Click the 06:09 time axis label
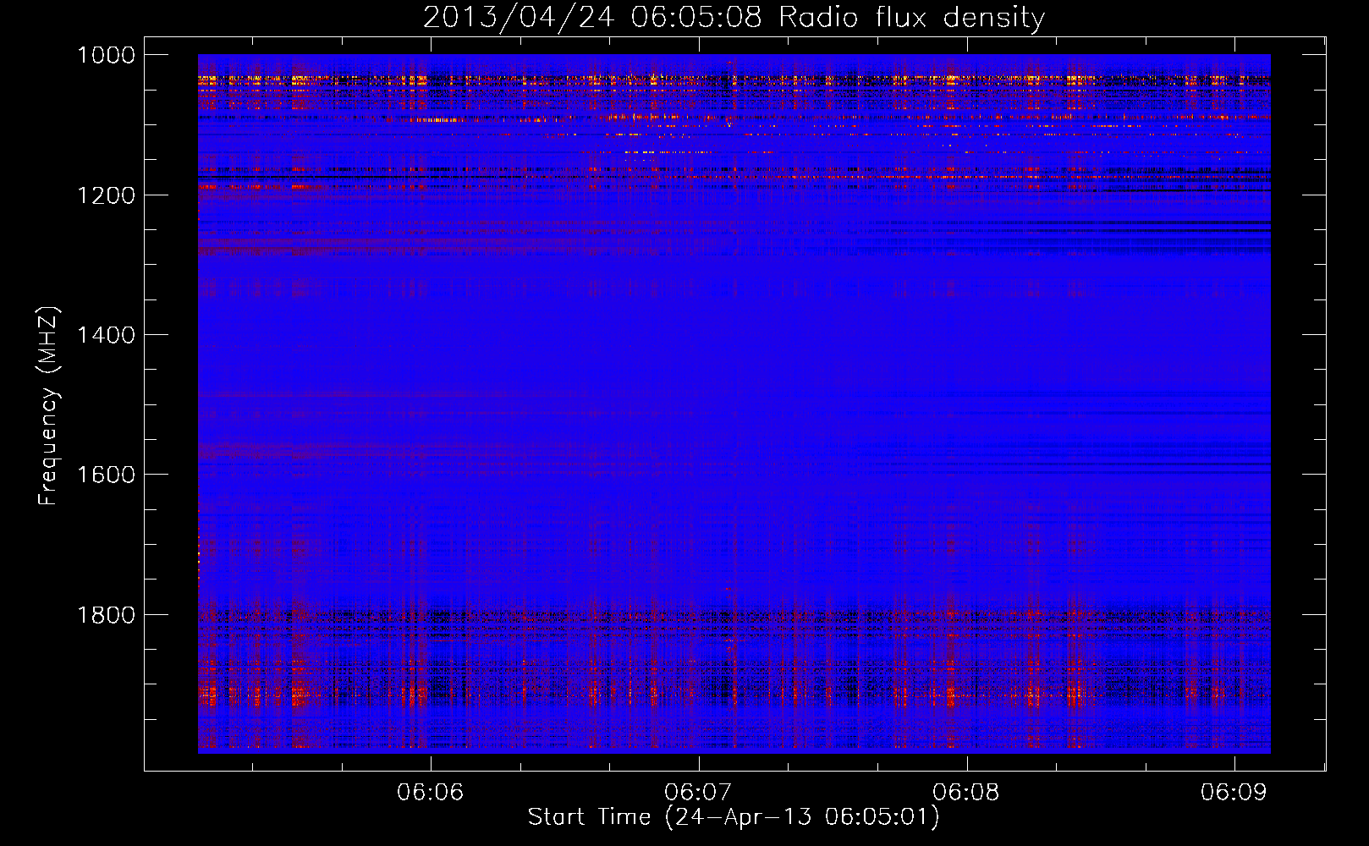The width and height of the screenshot is (1369, 846). pyautogui.click(x=1234, y=793)
